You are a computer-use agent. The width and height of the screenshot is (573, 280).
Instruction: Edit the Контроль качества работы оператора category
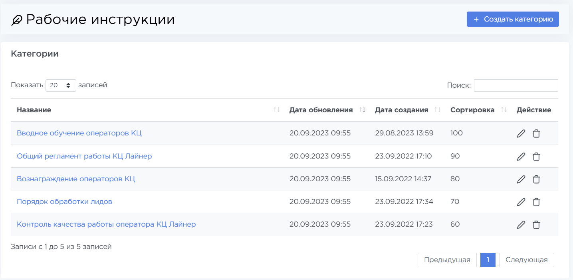(x=521, y=225)
